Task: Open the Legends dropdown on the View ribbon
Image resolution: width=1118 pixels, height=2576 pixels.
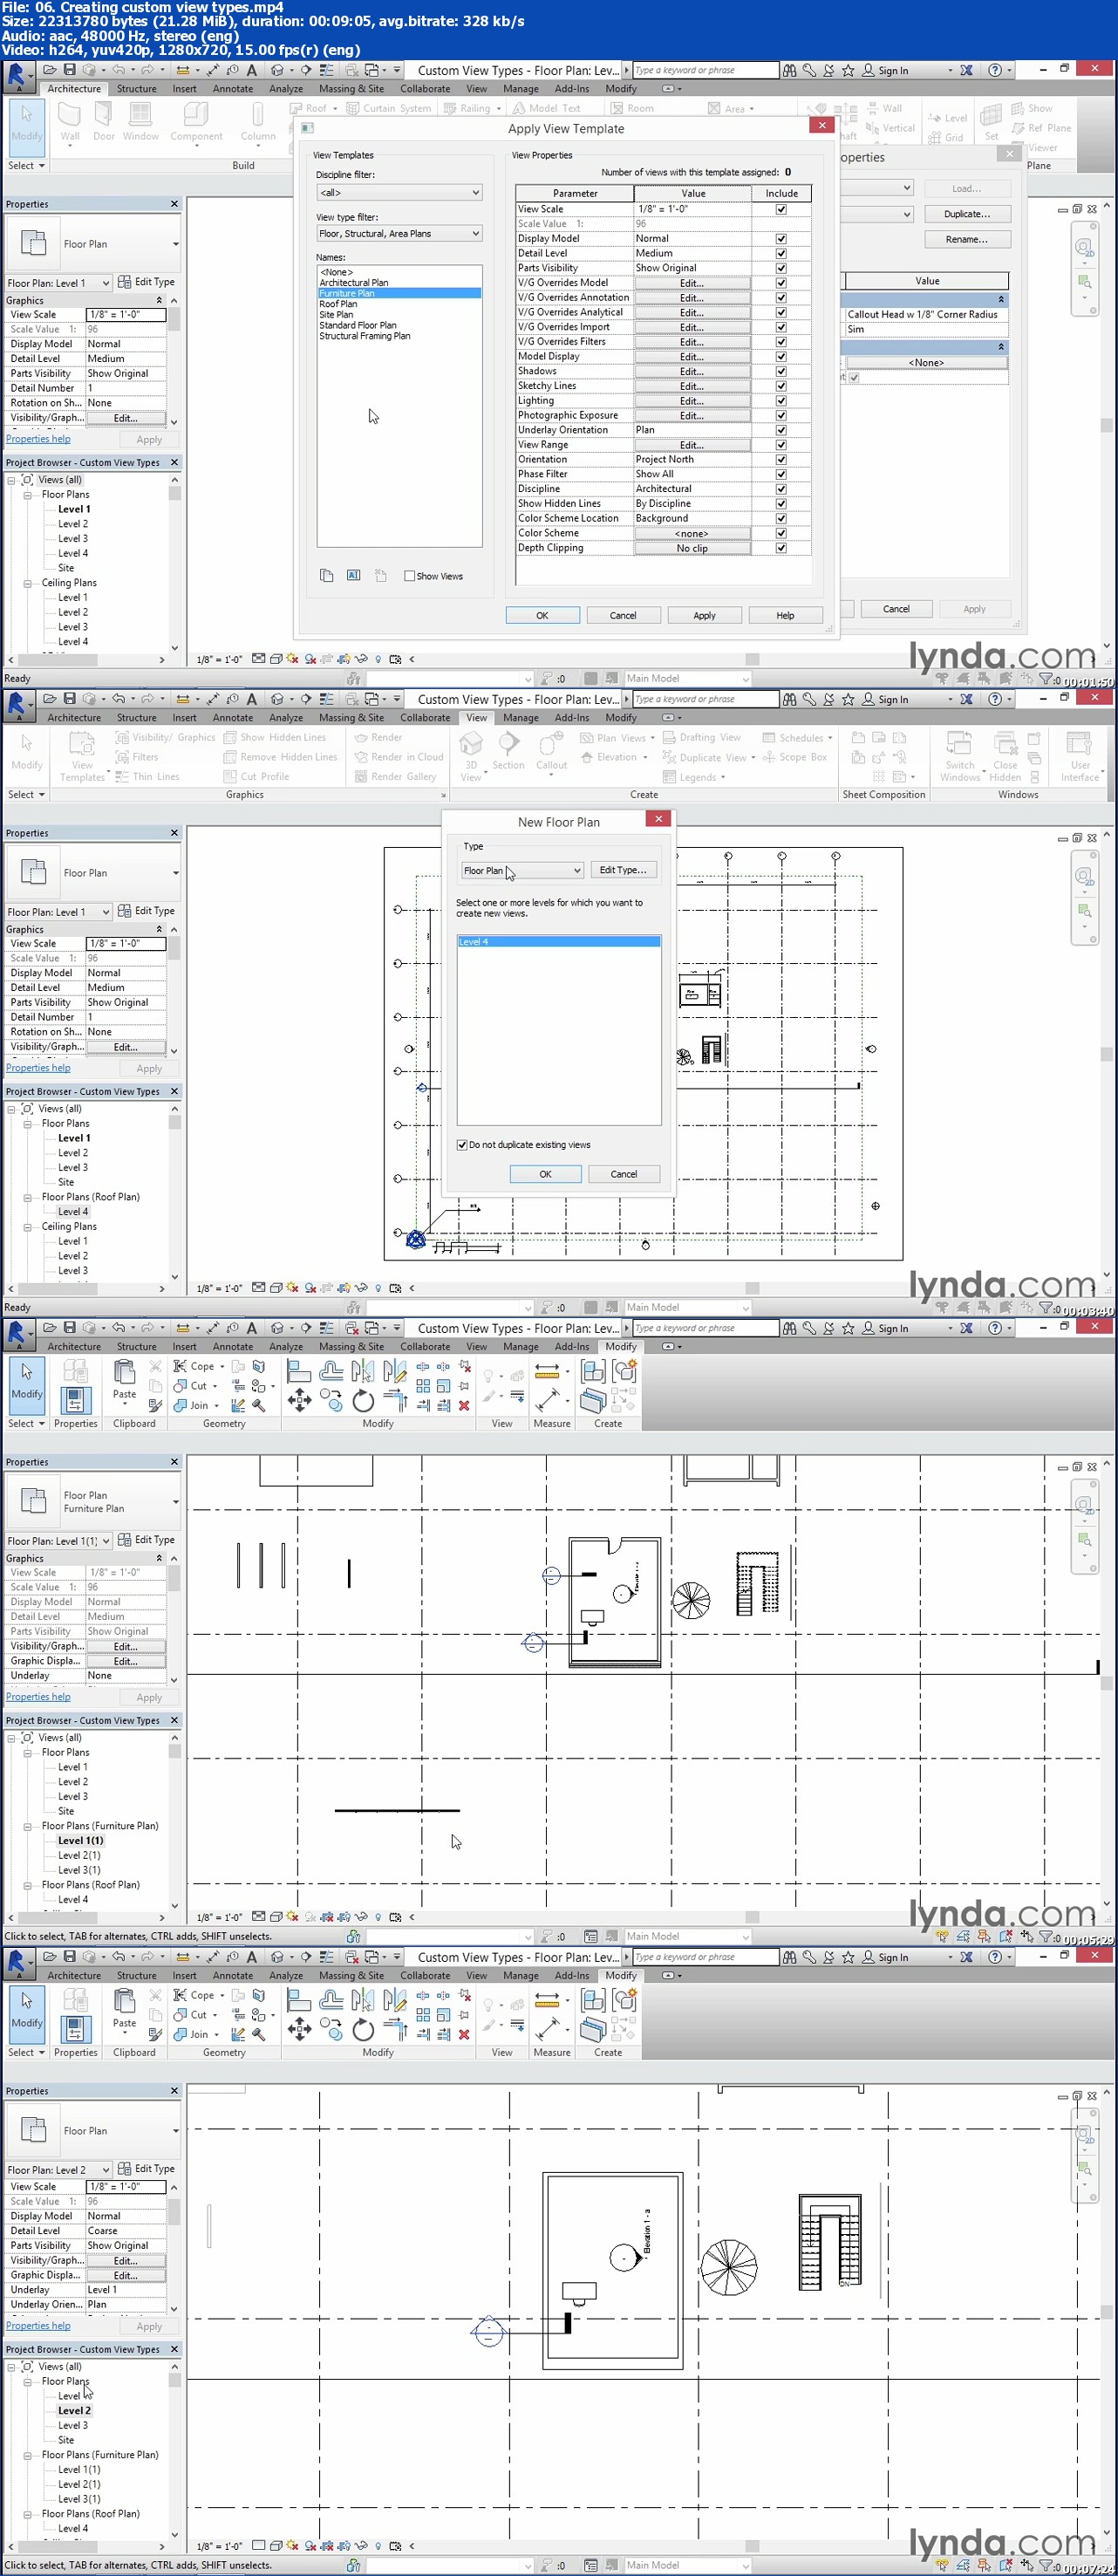Action: (x=722, y=778)
